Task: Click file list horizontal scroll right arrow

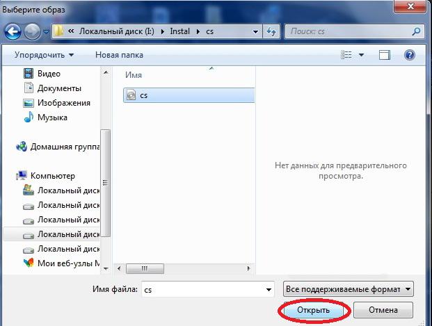Action: (x=248, y=268)
